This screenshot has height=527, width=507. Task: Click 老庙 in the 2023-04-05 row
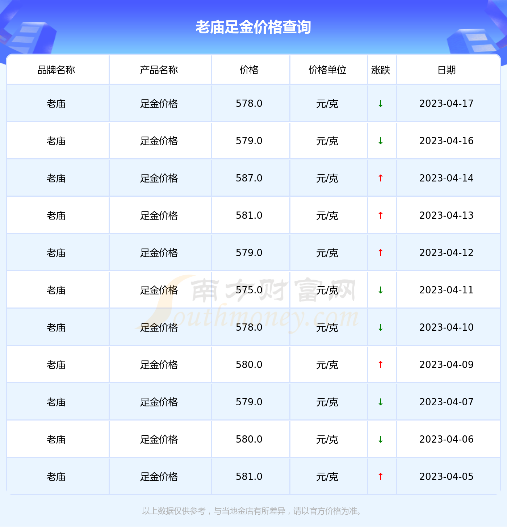[x=56, y=477]
